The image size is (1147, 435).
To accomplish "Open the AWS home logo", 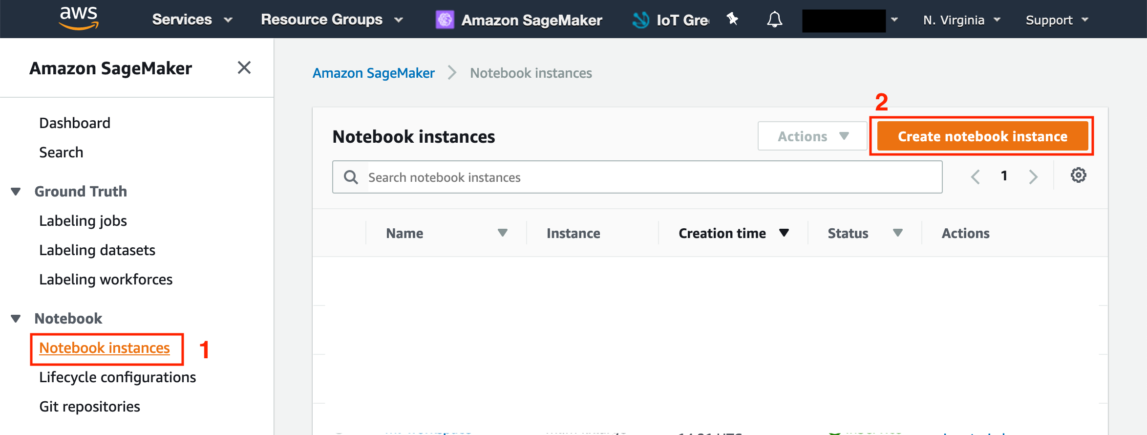I will coord(79,19).
